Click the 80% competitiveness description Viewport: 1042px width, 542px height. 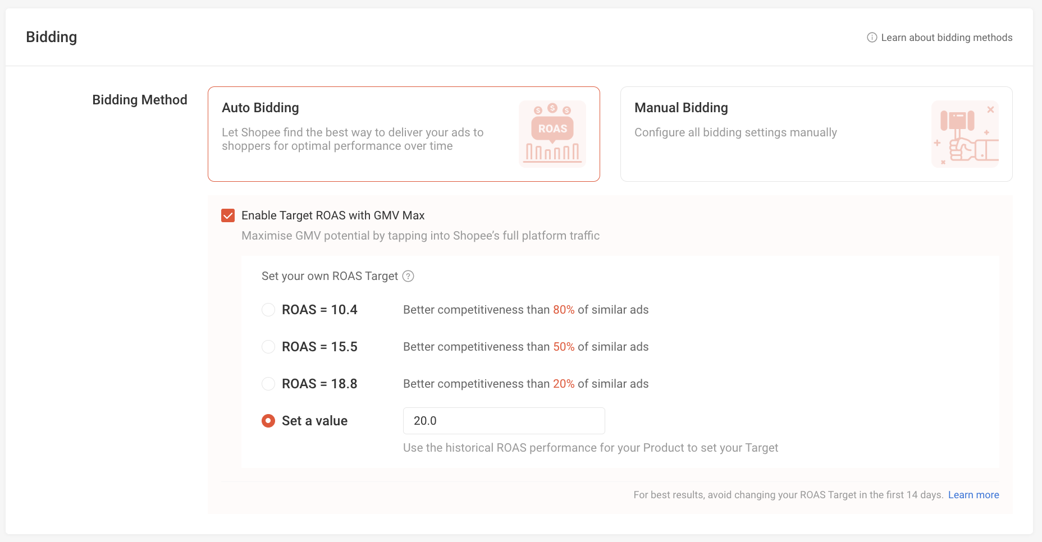click(x=525, y=310)
